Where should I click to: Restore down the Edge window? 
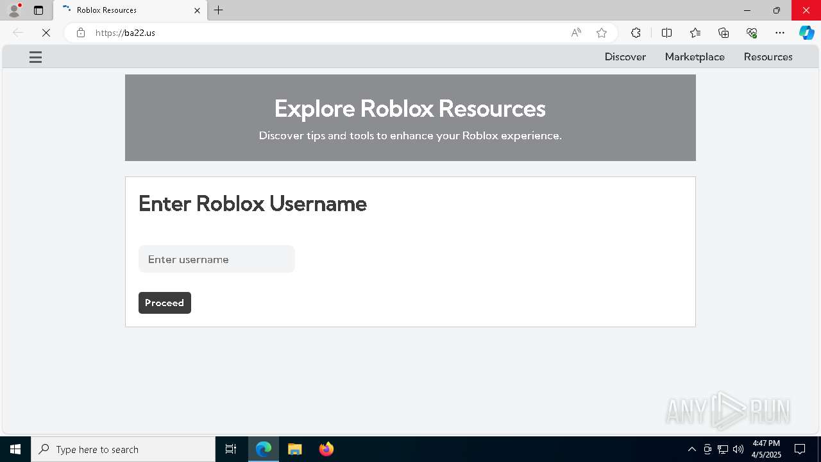coord(777,10)
